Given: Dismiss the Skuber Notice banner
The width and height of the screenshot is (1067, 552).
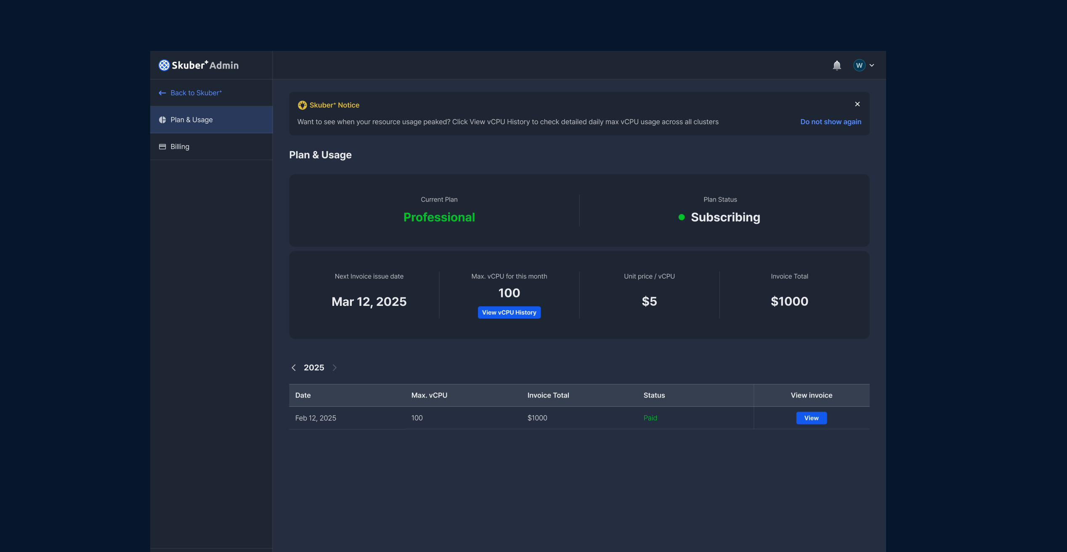Looking at the screenshot, I should click(x=857, y=104).
